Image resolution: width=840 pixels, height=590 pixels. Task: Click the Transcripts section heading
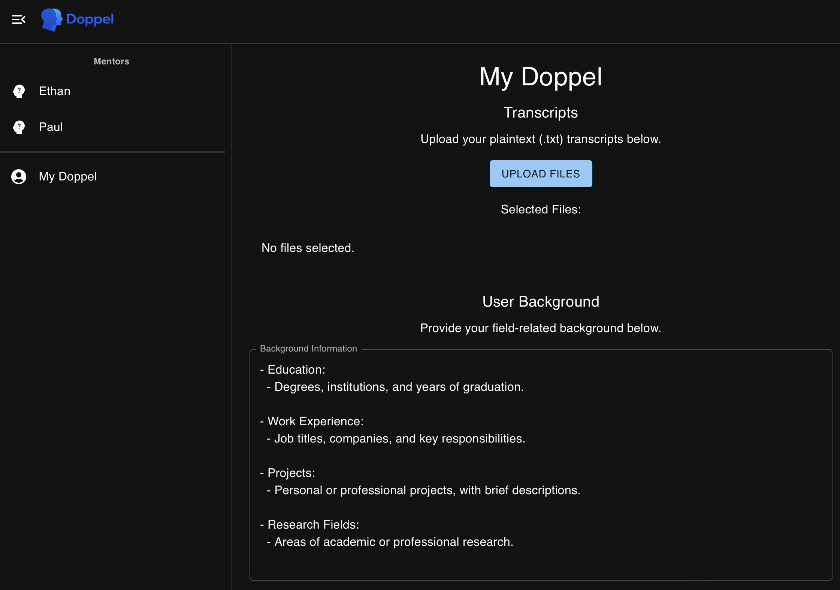pos(540,113)
